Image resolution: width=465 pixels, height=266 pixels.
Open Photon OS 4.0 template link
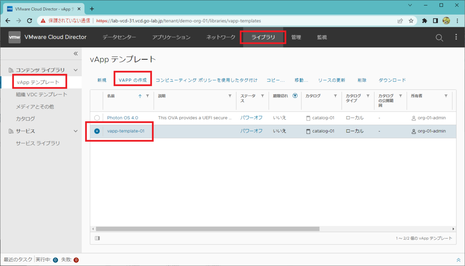[122, 118]
